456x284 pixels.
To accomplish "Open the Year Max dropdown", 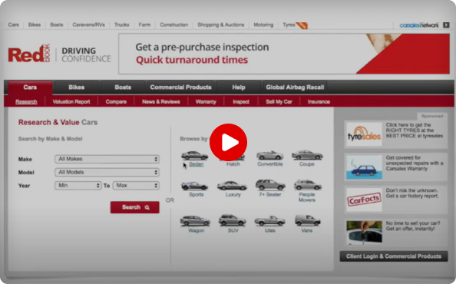I will [136, 186].
